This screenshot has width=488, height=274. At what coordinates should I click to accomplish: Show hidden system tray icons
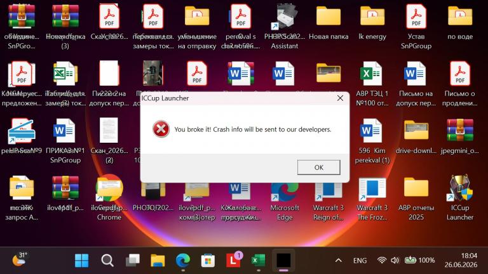pyautogui.click(x=338, y=260)
